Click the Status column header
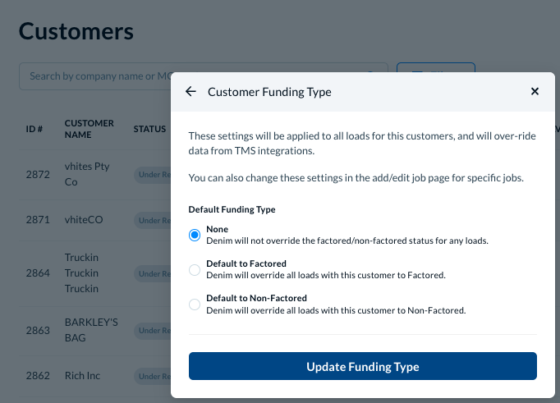This screenshot has width=560, height=403. click(x=149, y=129)
